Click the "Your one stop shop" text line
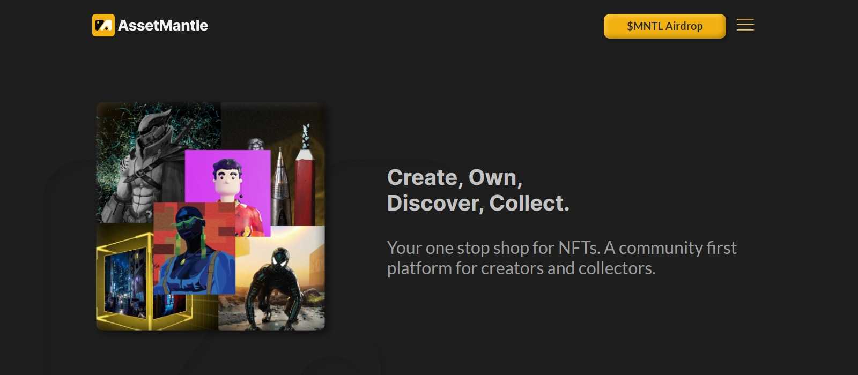 pyautogui.click(x=561, y=248)
